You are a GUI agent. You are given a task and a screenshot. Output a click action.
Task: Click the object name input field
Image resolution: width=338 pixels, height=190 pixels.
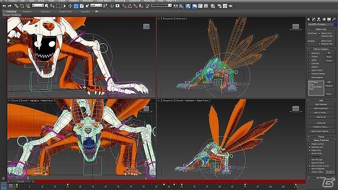321,24
